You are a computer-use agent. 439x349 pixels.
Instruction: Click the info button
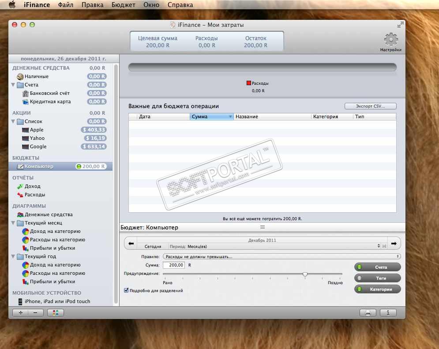[388, 313]
